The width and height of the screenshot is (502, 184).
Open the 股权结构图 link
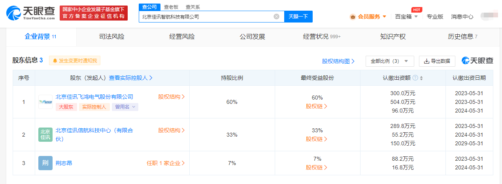click(338, 61)
